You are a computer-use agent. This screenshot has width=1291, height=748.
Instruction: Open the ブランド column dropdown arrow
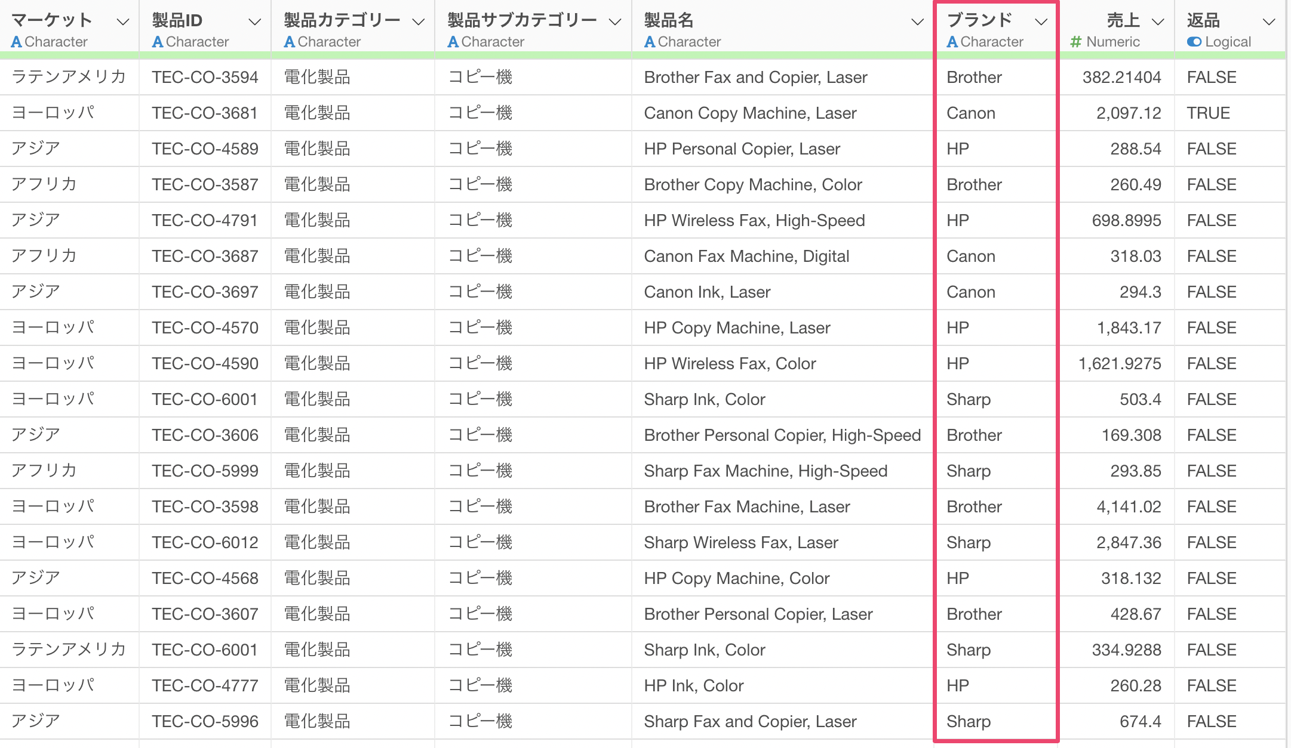coord(1041,22)
